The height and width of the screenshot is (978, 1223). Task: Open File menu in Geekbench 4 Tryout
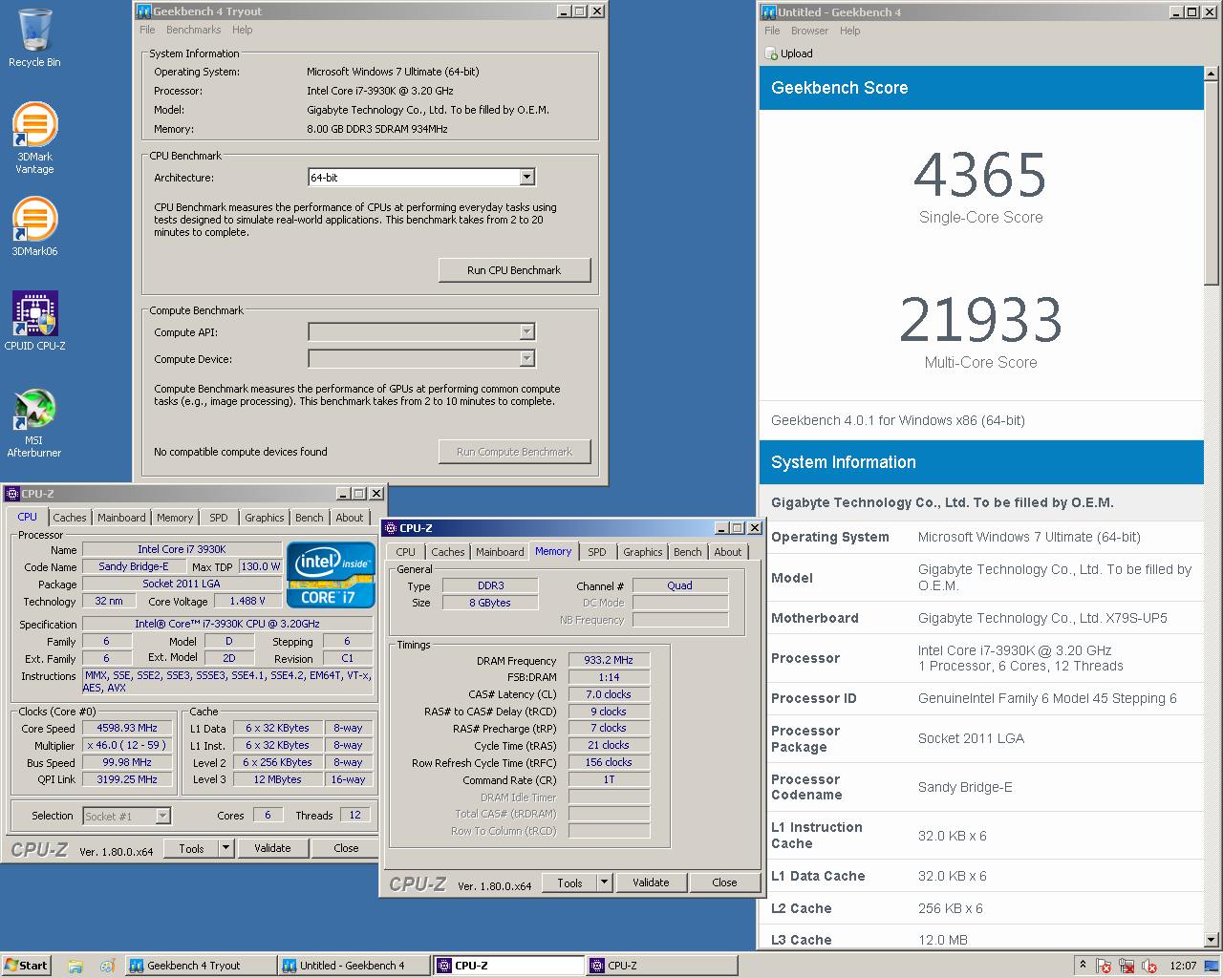(147, 30)
